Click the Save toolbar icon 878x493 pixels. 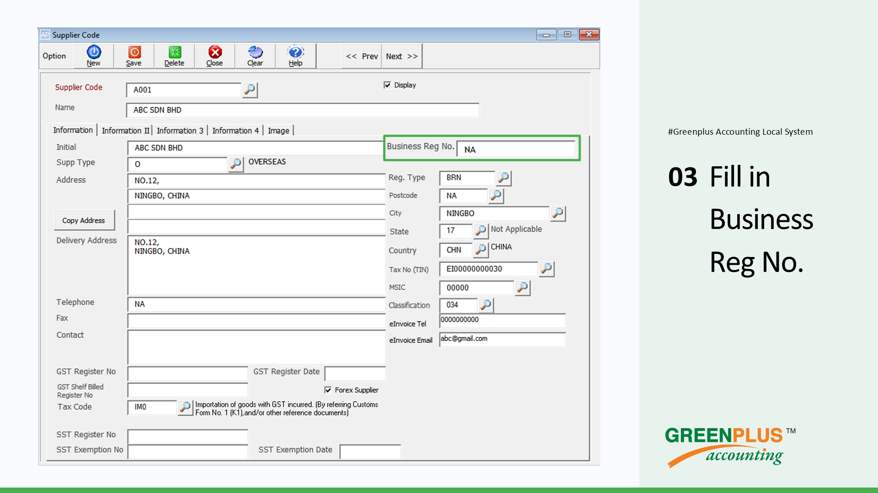[x=134, y=56]
